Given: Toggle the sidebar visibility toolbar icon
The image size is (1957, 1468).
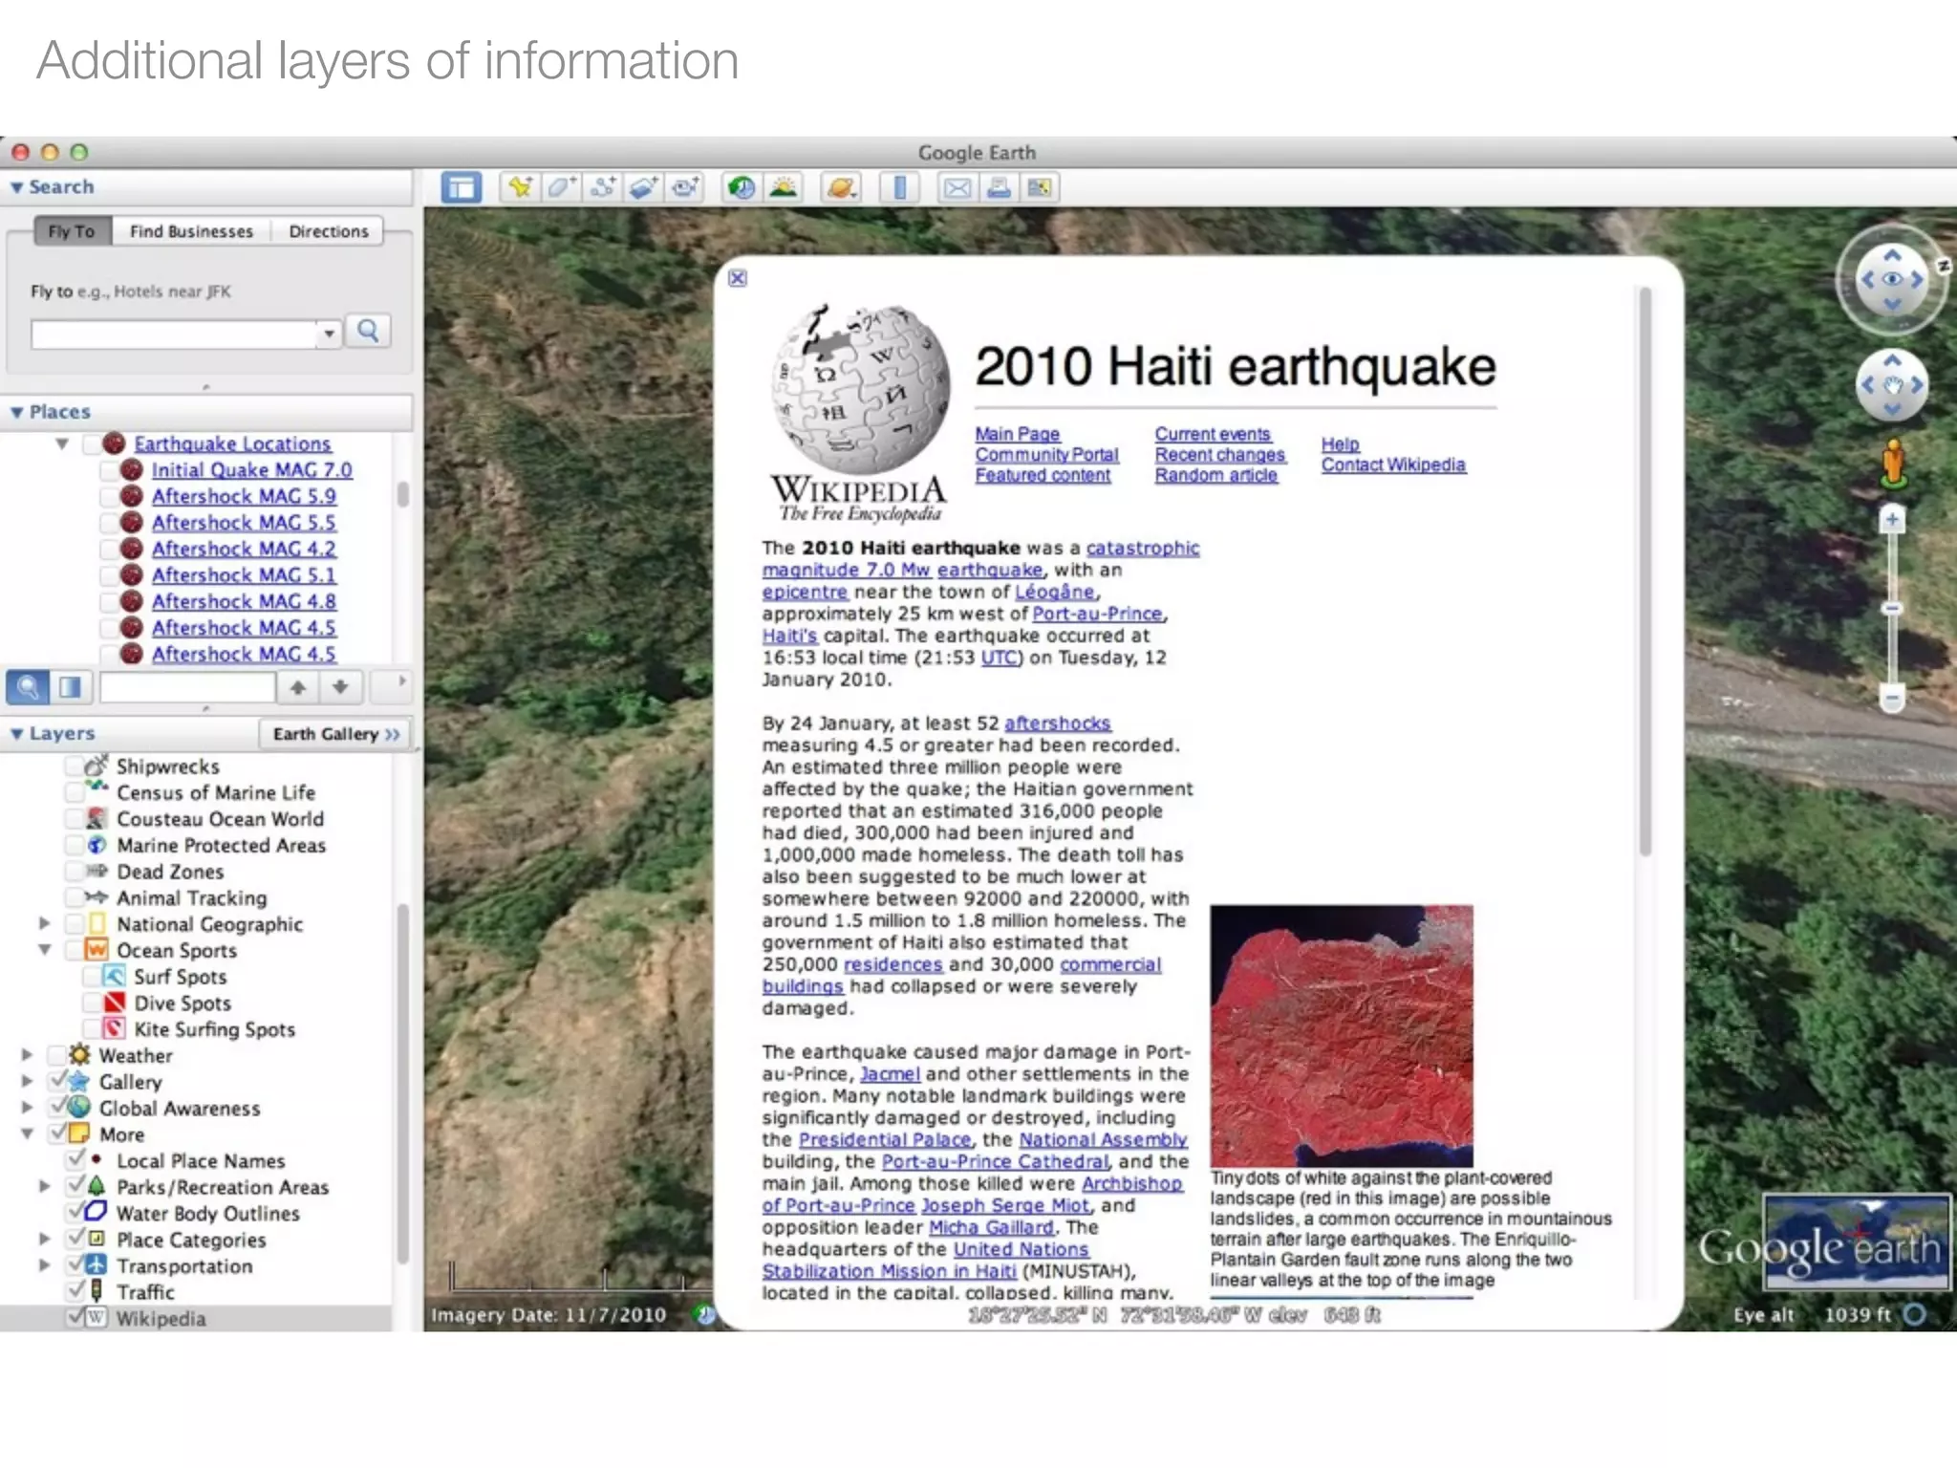Looking at the screenshot, I should (462, 187).
